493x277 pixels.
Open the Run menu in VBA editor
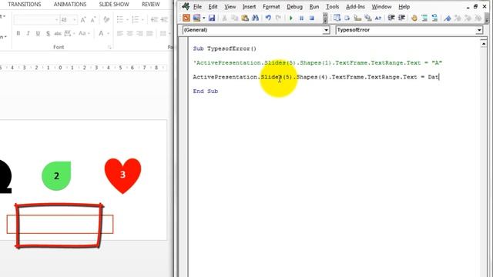314,7
